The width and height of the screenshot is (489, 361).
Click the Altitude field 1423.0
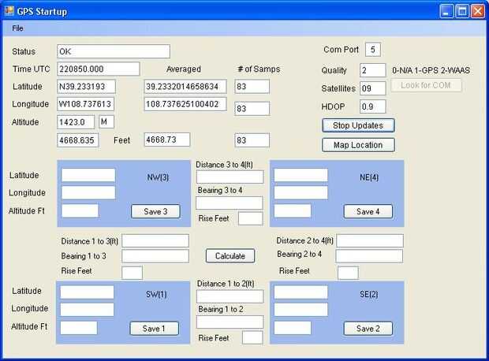(x=76, y=122)
